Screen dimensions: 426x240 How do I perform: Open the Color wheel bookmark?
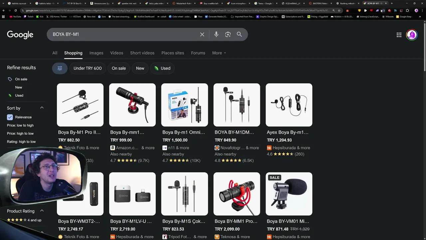180,16
